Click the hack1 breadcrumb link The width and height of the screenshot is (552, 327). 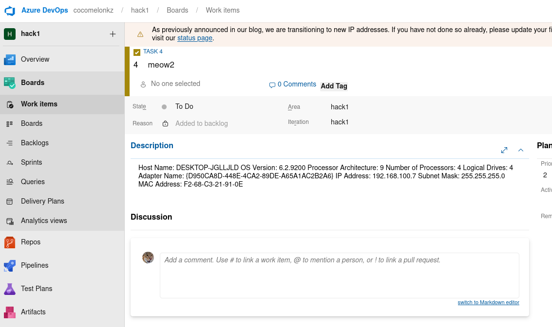pos(140,10)
